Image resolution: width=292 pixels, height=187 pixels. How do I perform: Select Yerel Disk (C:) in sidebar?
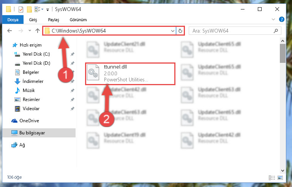coord(36,54)
